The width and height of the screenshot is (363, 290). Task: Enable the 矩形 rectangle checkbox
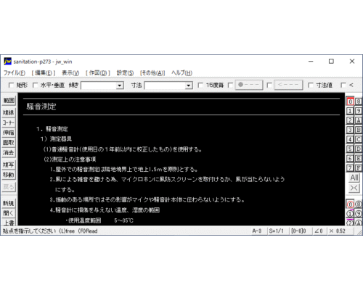[11, 85]
